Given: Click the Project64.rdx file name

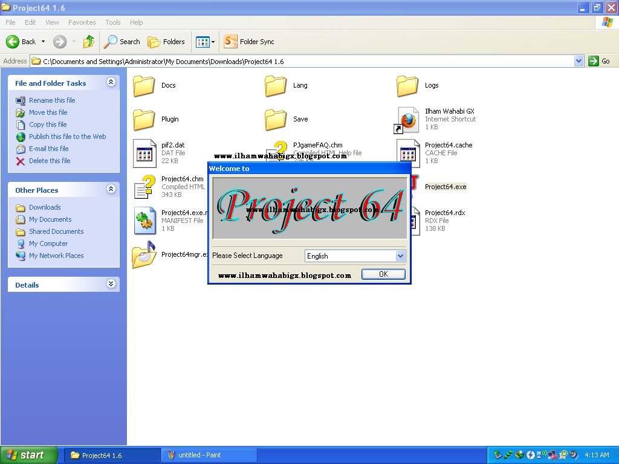Looking at the screenshot, I should coord(445,213).
